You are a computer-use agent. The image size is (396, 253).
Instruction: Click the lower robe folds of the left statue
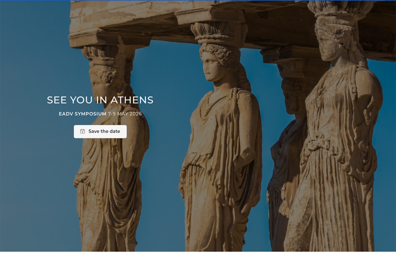(x=108, y=214)
